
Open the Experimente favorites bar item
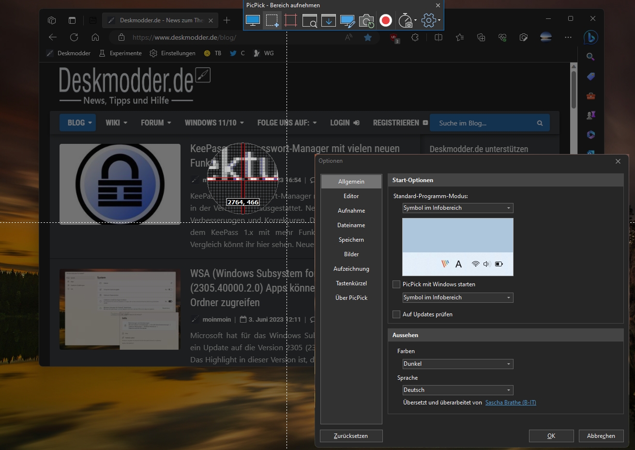(120, 53)
